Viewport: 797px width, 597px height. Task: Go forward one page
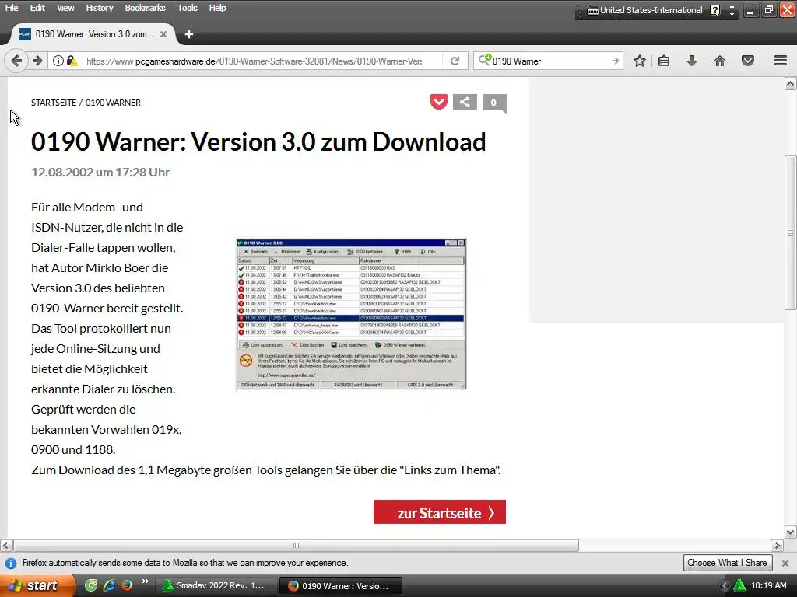(37, 61)
